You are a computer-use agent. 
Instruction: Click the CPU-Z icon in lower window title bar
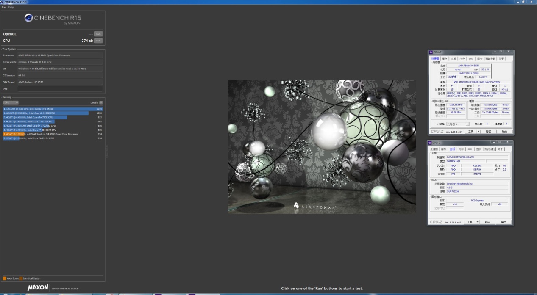point(431,143)
